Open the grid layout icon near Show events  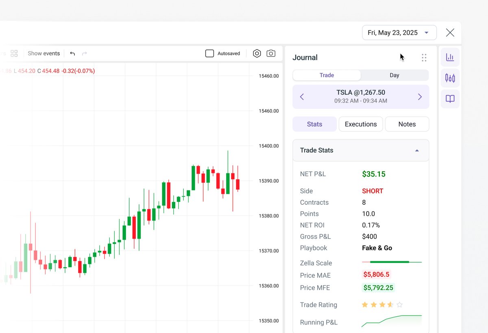(x=14, y=53)
